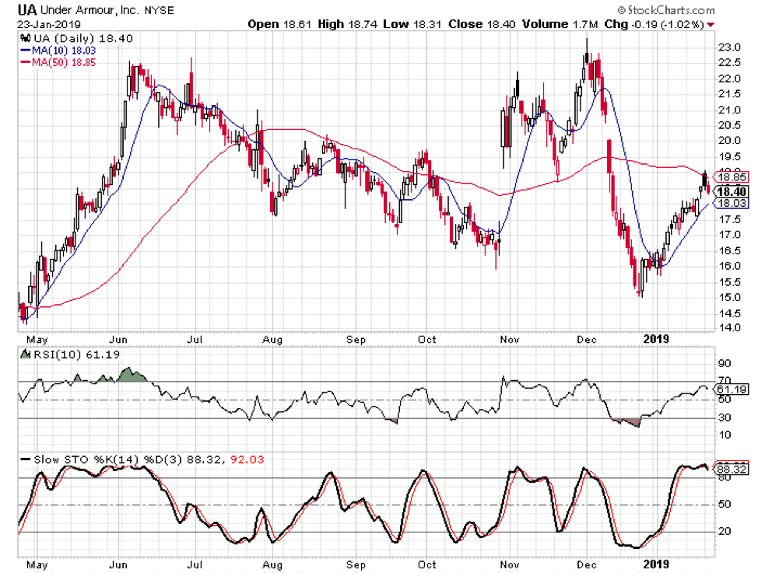Viewport: 758px width, 573px height.
Task: Click 'Jul' on the bottom stochastic date axis
Action: pos(195,564)
